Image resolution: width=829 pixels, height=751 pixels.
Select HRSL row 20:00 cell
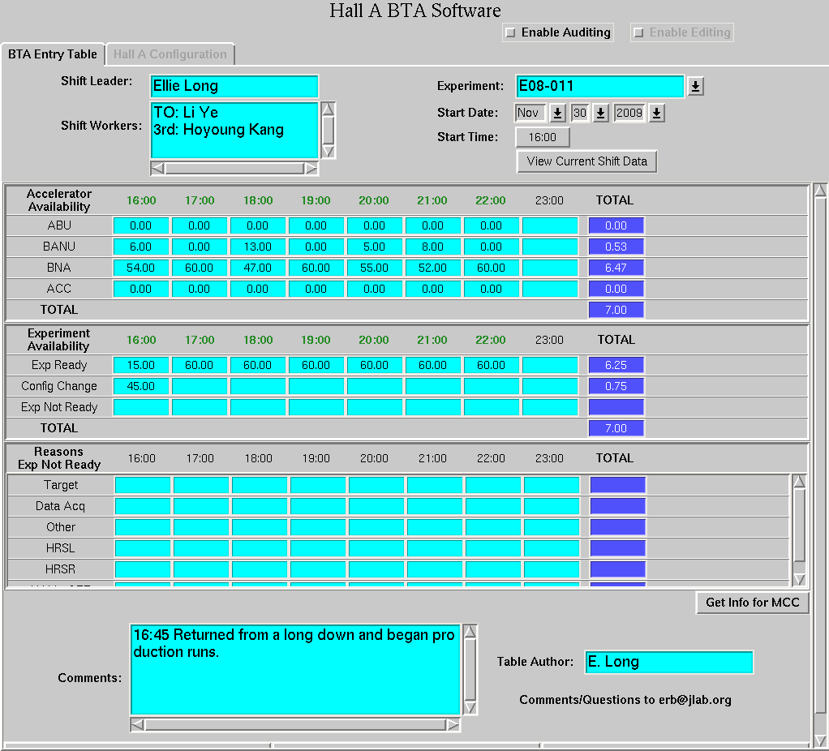tap(376, 548)
